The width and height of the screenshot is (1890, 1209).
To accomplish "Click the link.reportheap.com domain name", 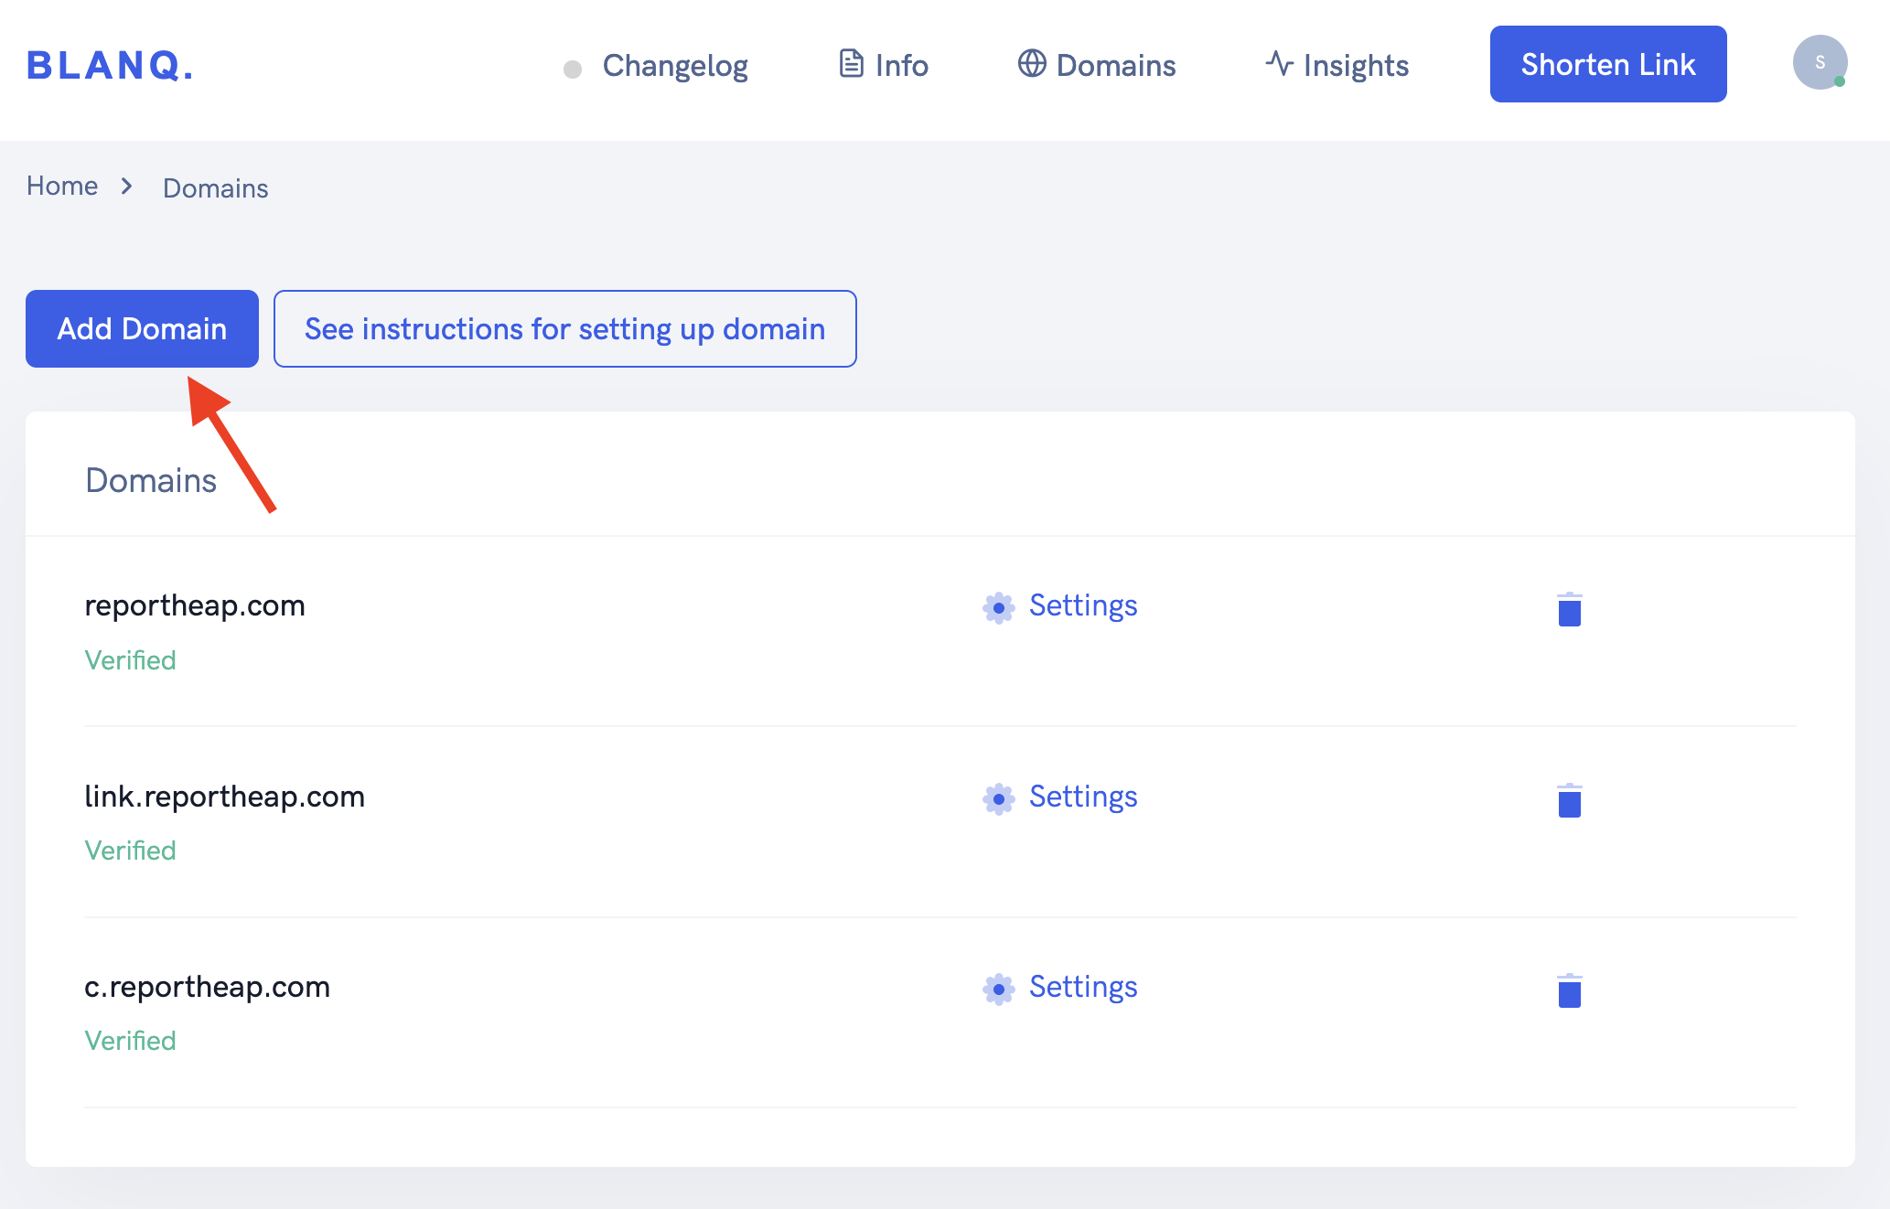I will (x=224, y=797).
